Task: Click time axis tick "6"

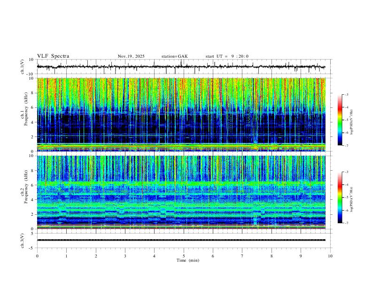Action: click(x=213, y=256)
